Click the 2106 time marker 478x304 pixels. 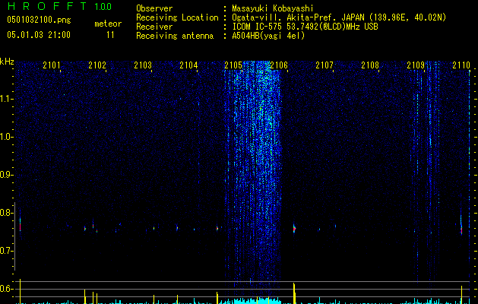pyautogui.click(x=279, y=65)
